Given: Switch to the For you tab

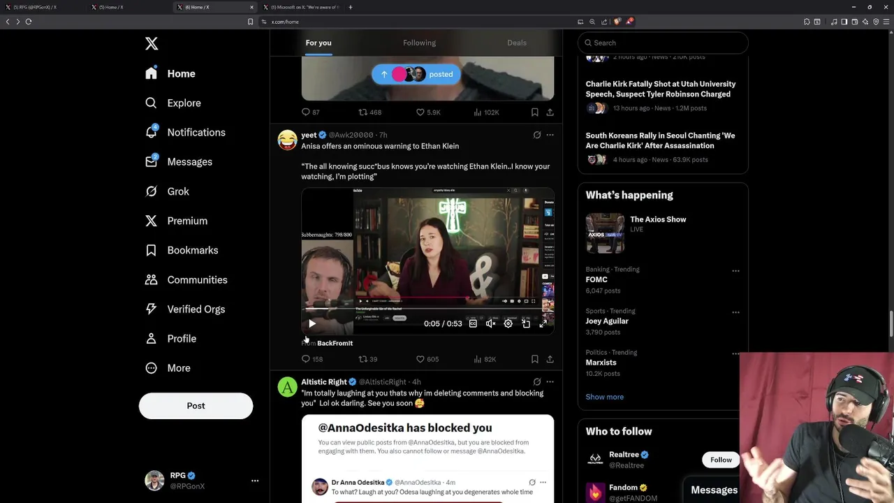Looking at the screenshot, I should click(x=318, y=43).
